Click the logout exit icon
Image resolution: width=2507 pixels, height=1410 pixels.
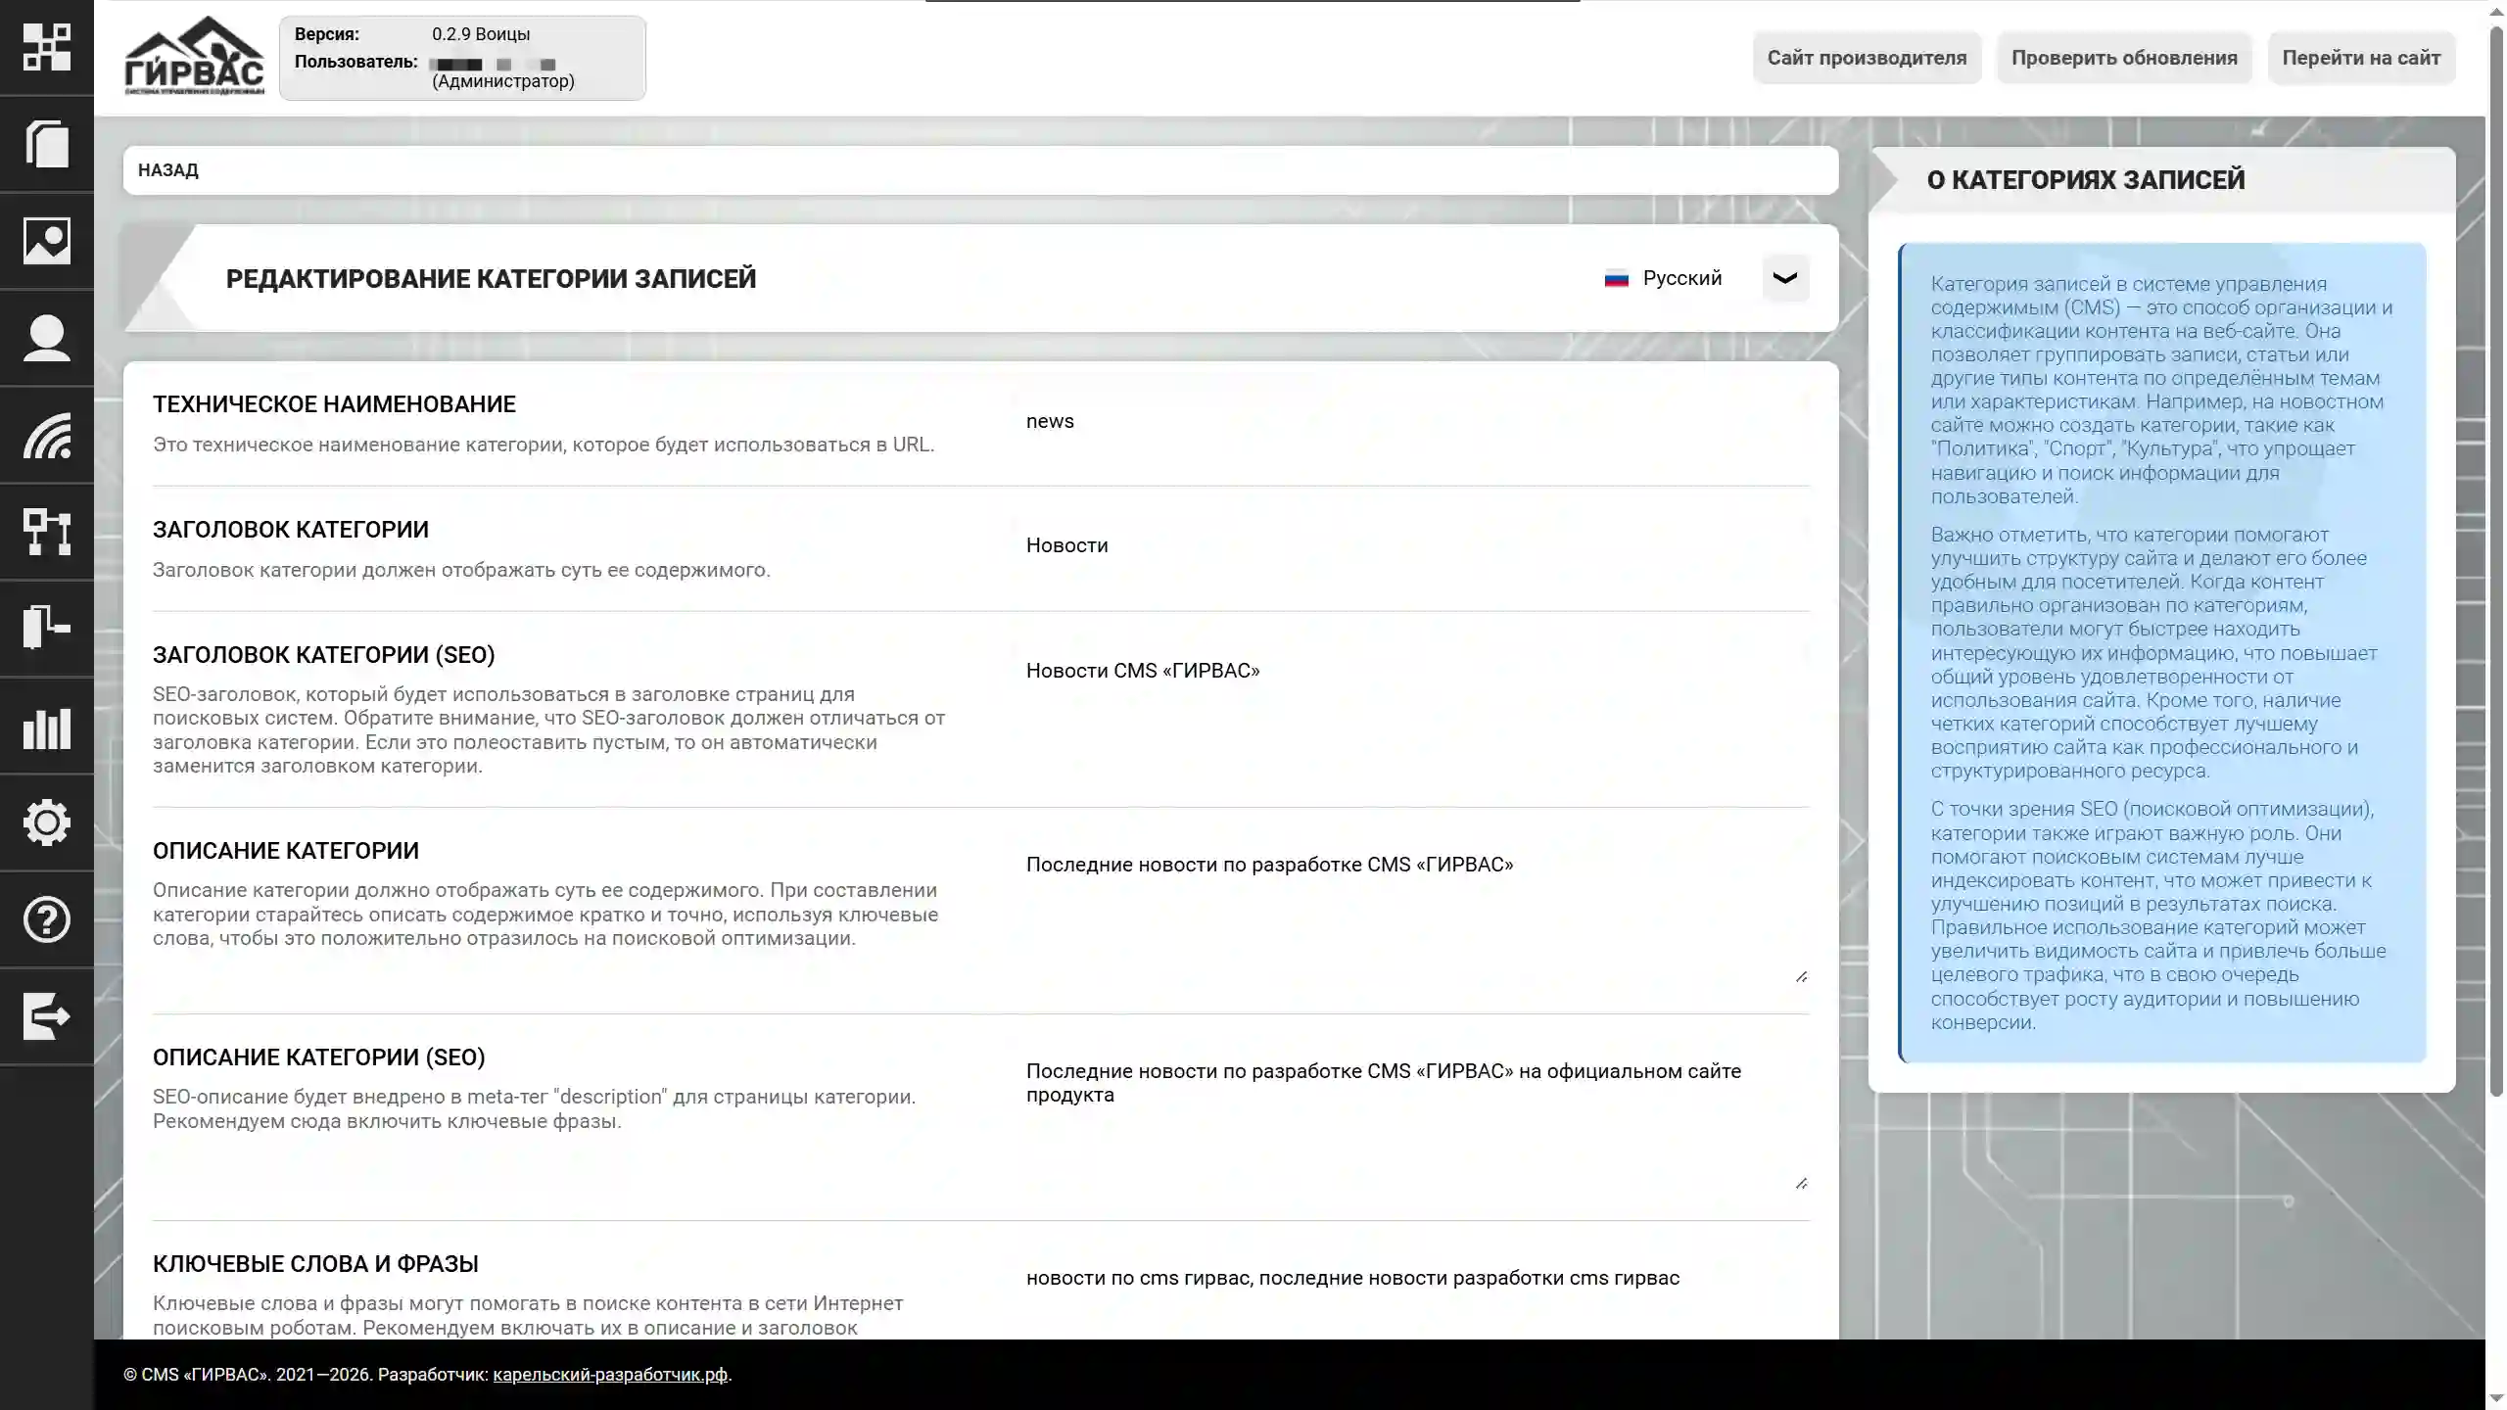(46, 1016)
